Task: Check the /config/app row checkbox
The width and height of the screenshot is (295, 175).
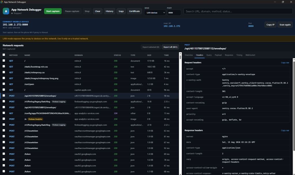Action: pos(4,113)
